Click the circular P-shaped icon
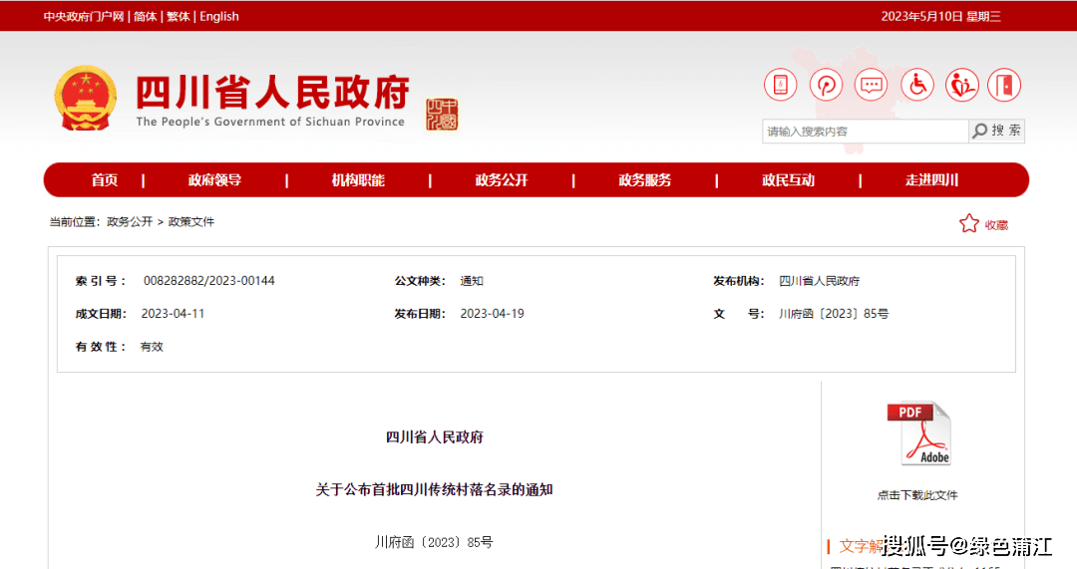The height and width of the screenshot is (569, 1077). pyautogui.click(x=826, y=85)
